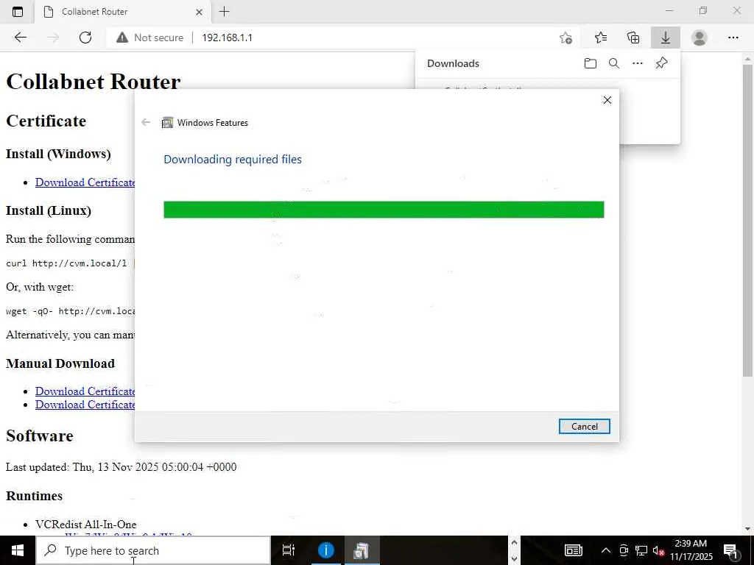
Task: Add this page to favorites
Action: tap(566, 38)
